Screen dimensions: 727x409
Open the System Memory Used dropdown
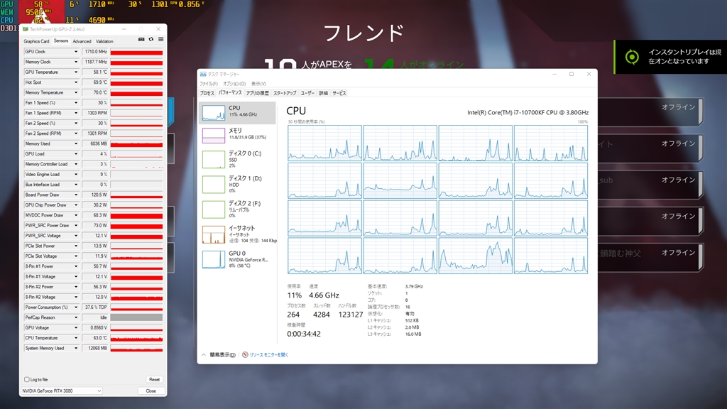coord(76,348)
